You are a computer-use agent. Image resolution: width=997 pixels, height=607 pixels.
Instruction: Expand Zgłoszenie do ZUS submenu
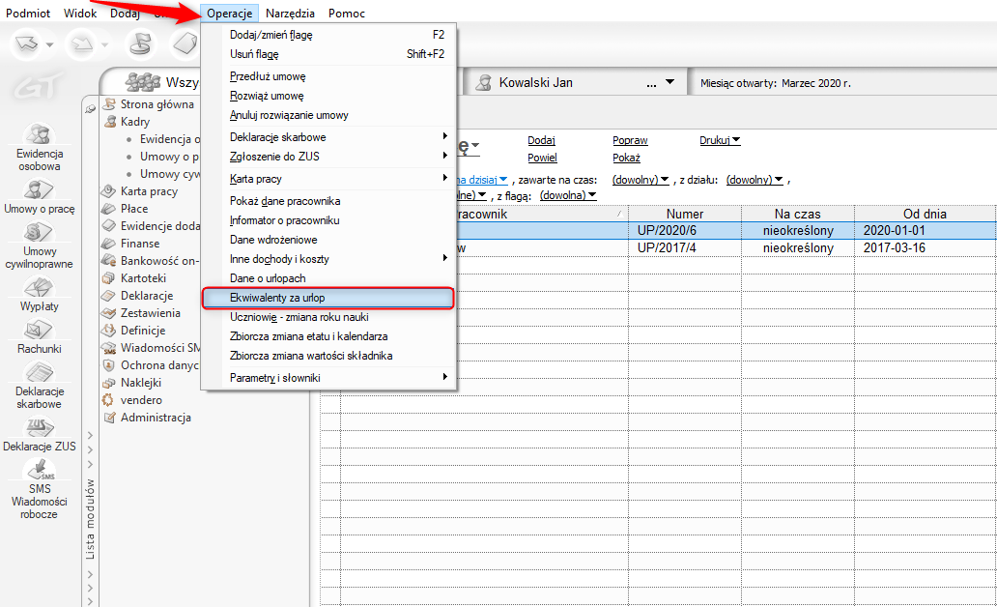(x=444, y=155)
